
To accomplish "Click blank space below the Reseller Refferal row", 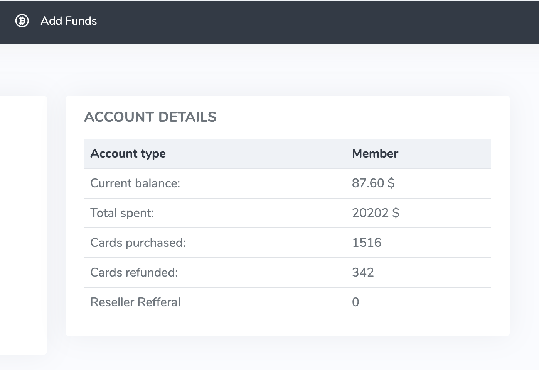I will pyautogui.click(x=287, y=326).
